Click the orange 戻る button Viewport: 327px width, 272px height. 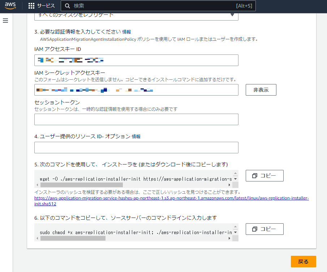coord(303,262)
